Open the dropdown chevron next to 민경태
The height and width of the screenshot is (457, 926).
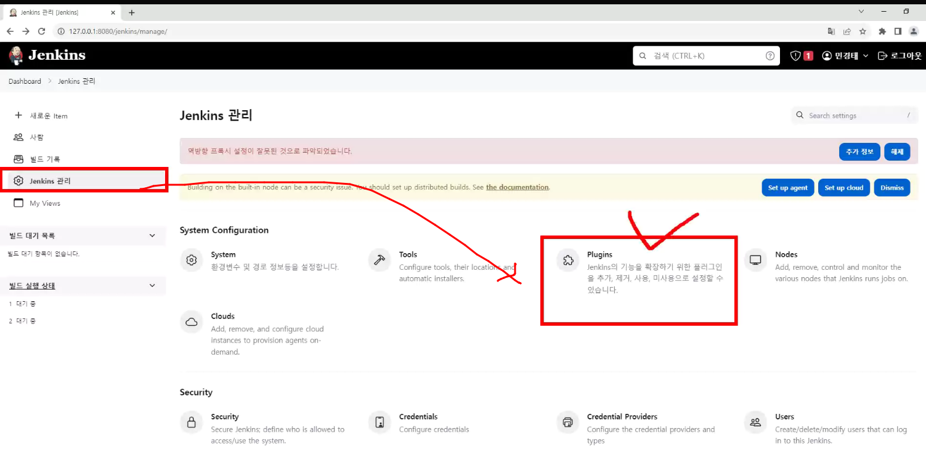point(865,56)
